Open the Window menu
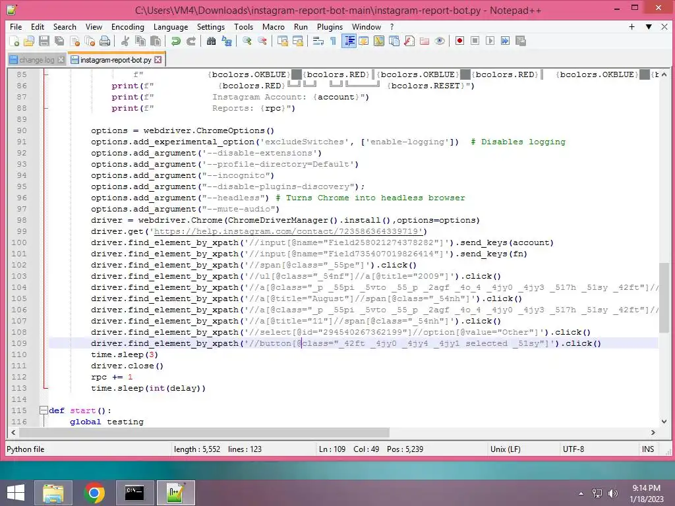 pyautogui.click(x=367, y=26)
